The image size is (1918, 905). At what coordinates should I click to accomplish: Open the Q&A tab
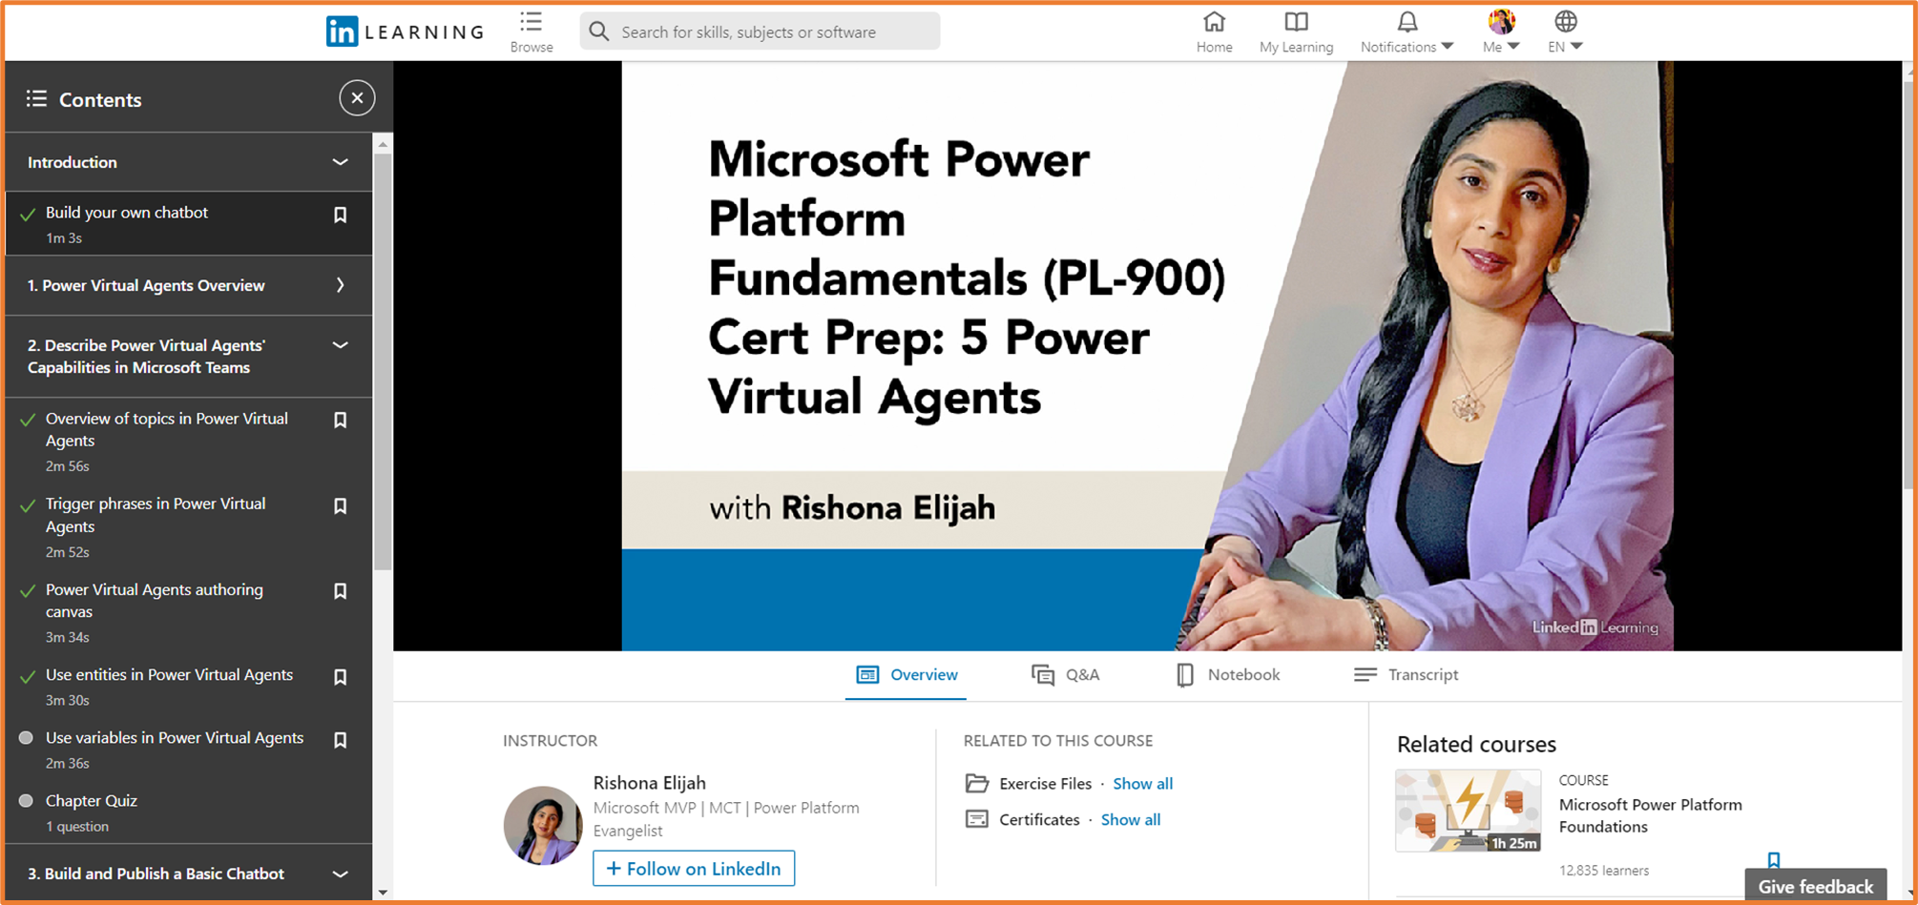(1066, 674)
